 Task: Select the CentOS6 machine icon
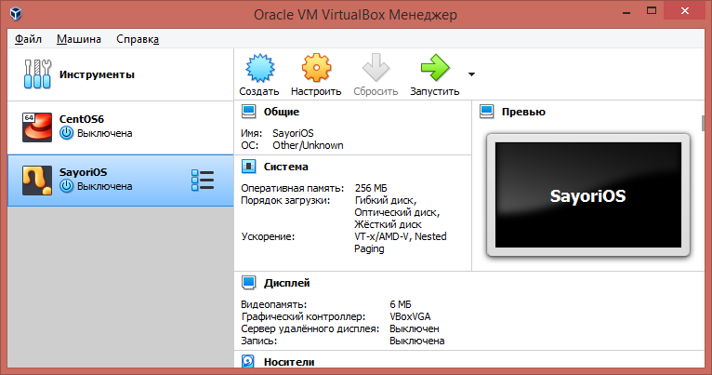pos(37,127)
